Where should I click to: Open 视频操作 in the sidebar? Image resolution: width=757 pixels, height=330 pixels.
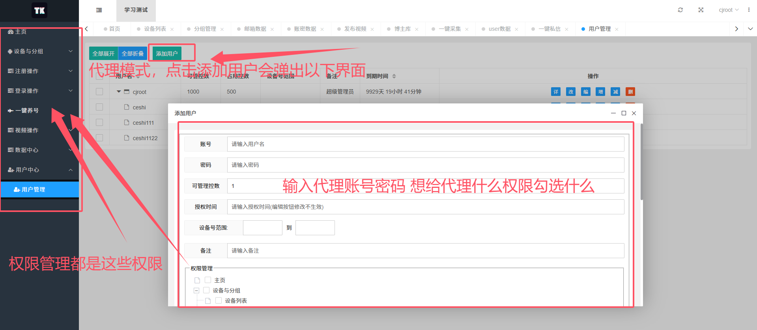[x=39, y=130]
